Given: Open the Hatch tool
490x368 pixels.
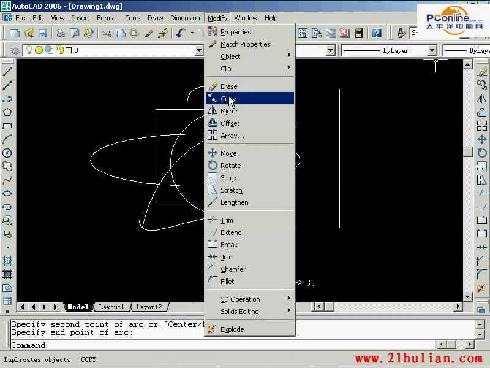Looking at the screenshot, I should click(x=7, y=261).
